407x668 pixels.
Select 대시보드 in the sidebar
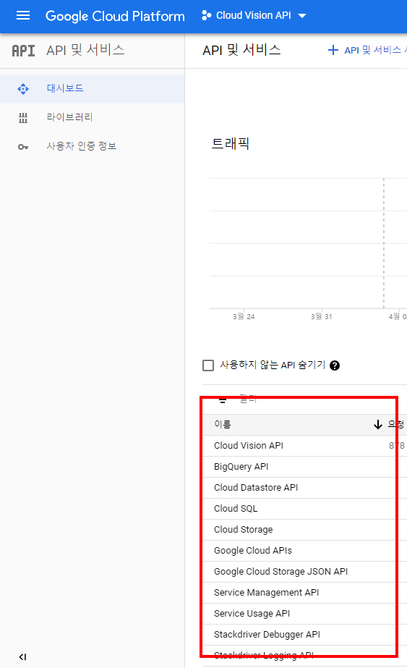(x=92, y=88)
